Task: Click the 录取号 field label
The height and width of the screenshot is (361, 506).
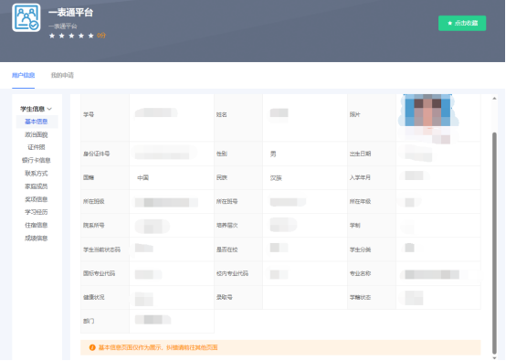Action: click(x=225, y=297)
